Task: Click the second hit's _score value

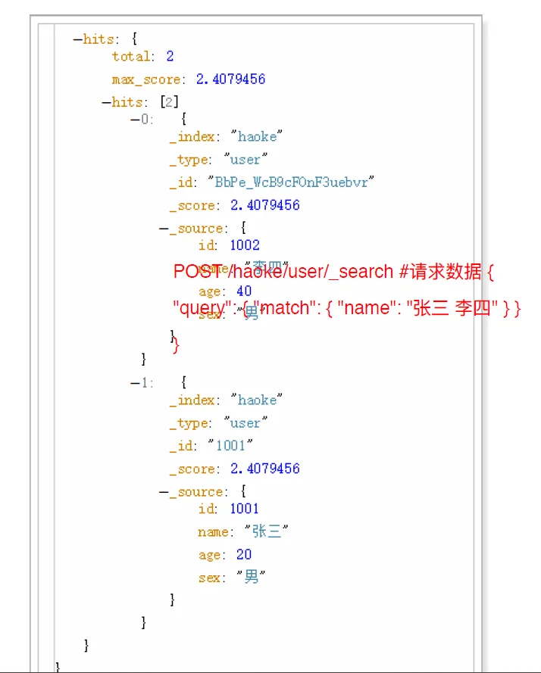Action: [x=265, y=469]
